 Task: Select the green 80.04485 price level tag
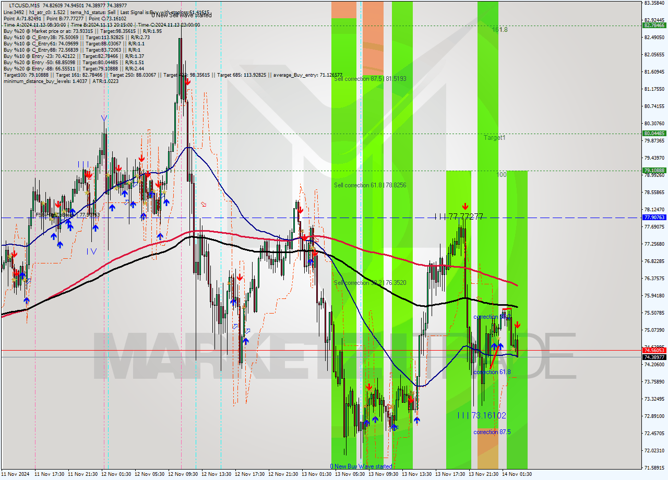tap(654, 134)
